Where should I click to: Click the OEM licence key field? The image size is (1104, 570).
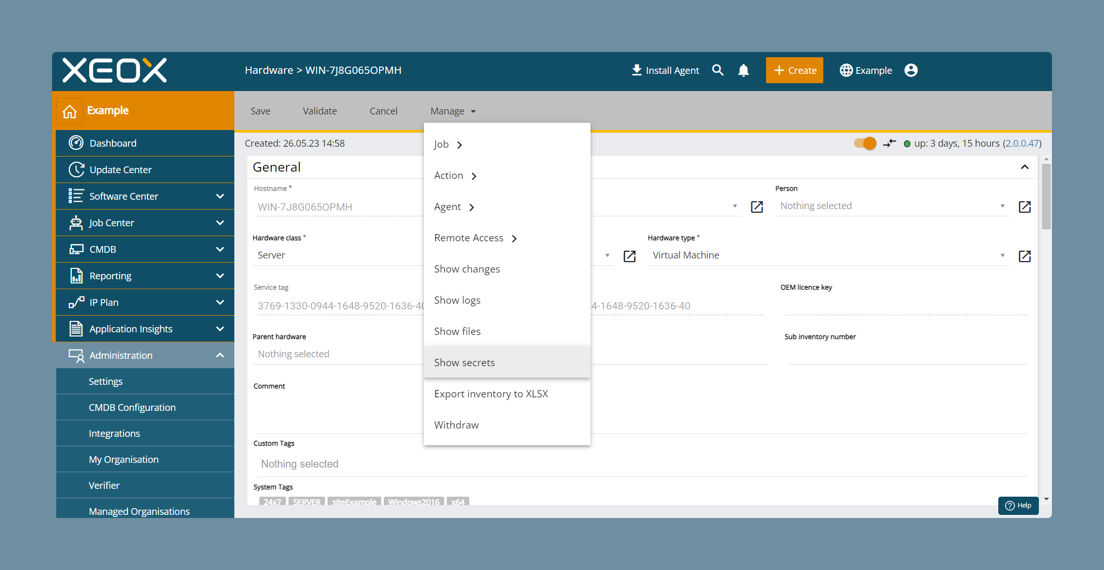906,306
